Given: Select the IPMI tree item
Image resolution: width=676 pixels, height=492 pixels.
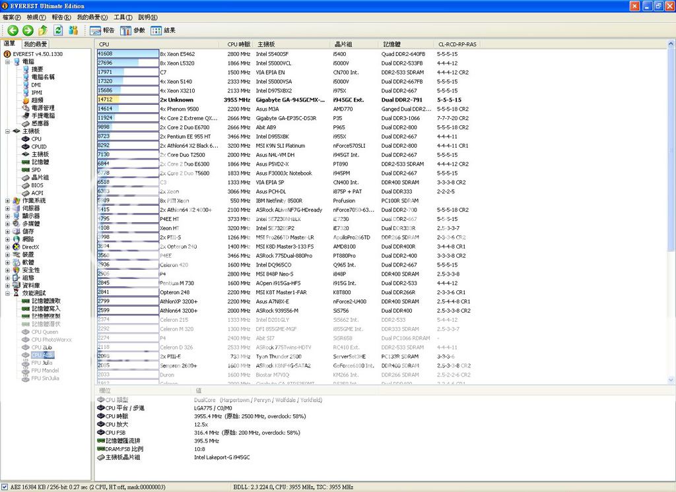Looking at the screenshot, I should tap(37, 92).
